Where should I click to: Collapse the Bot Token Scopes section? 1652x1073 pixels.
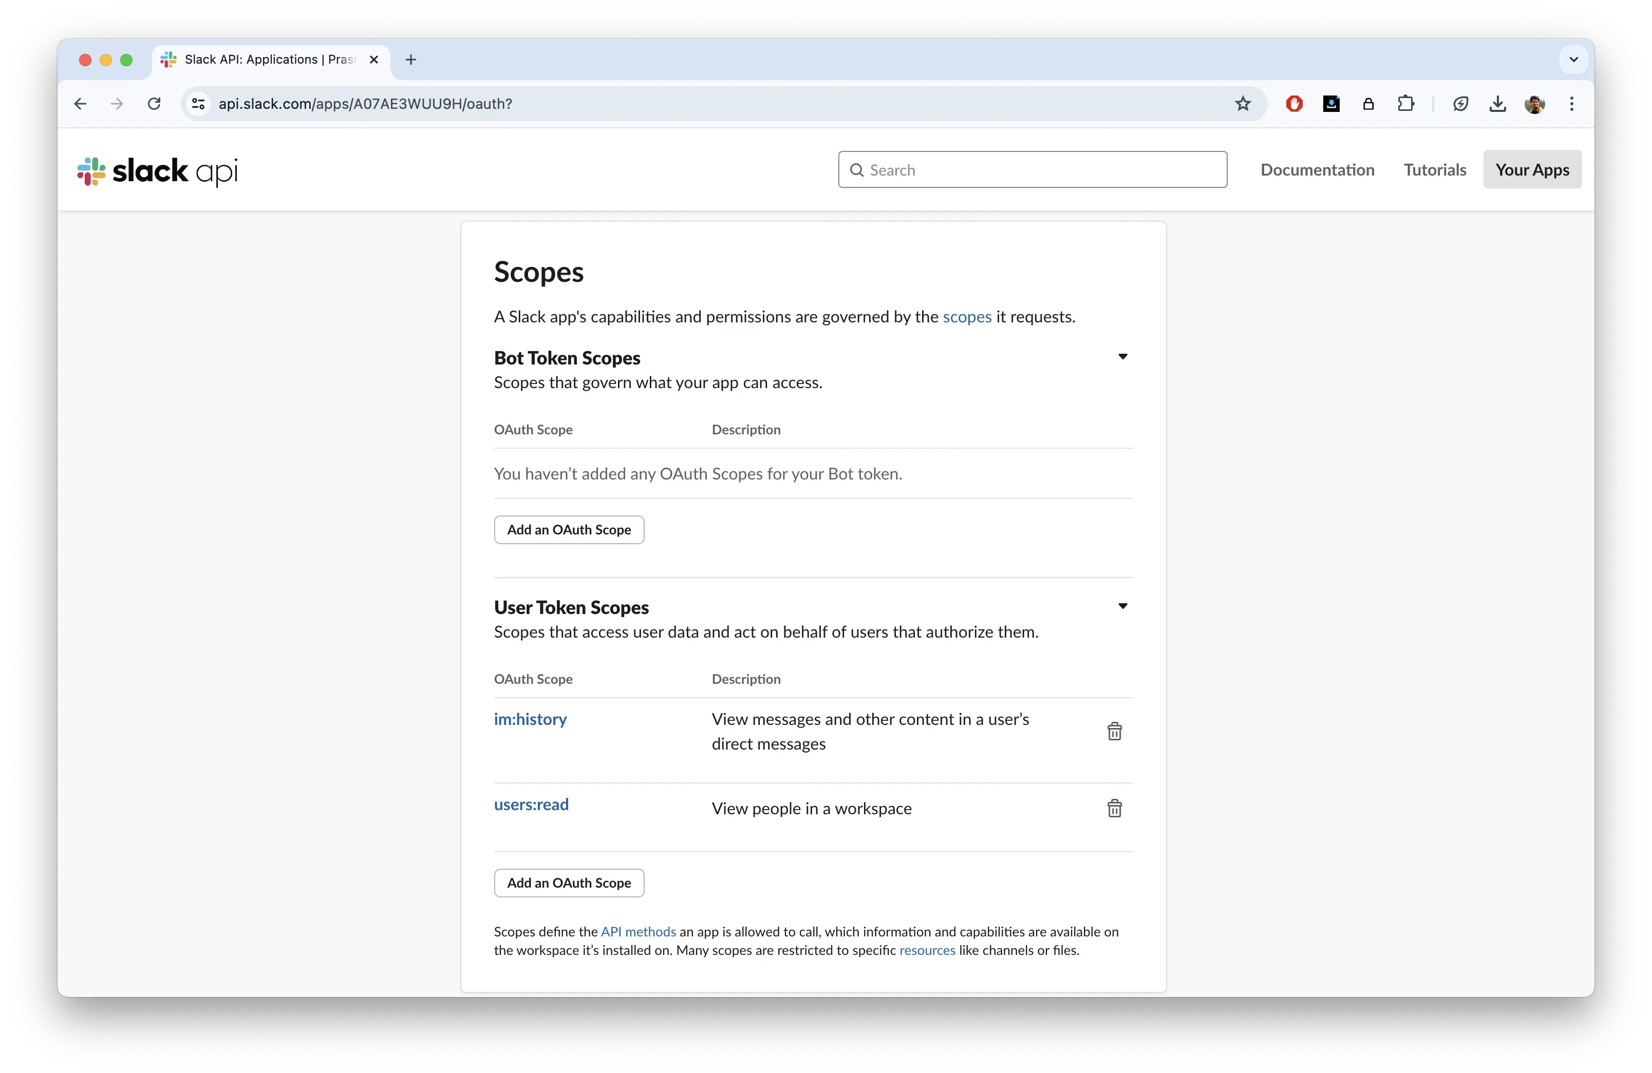(x=1122, y=356)
